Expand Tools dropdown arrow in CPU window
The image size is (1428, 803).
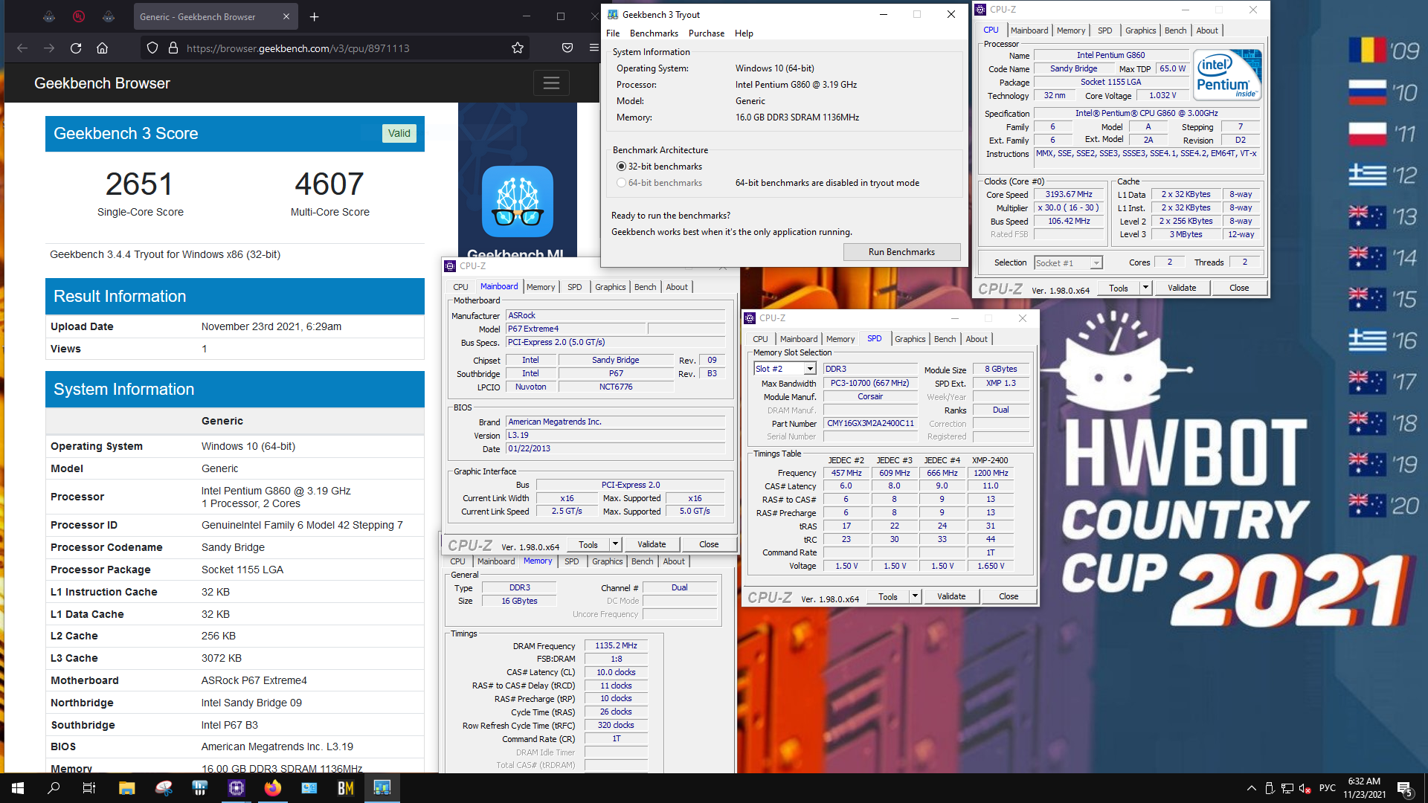(x=1145, y=288)
